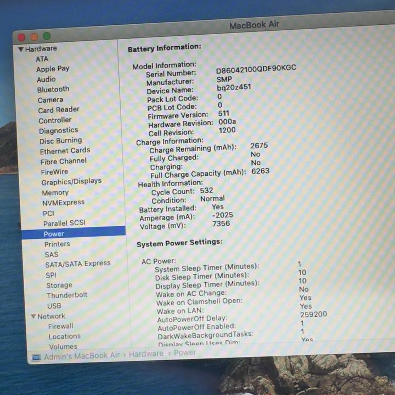This screenshot has height=395, width=395.
Task: Select Controller in the sidebar
Action: click(x=55, y=120)
